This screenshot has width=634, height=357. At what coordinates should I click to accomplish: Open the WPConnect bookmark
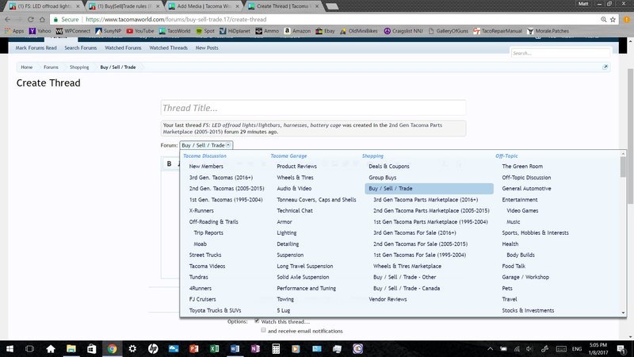pyautogui.click(x=73, y=31)
